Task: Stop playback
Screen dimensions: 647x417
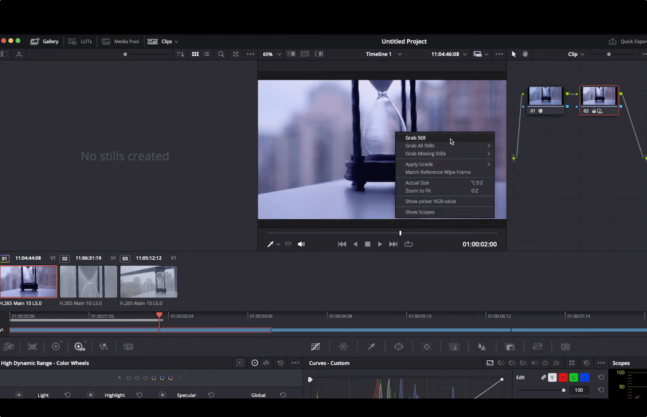Action: (367, 244)
